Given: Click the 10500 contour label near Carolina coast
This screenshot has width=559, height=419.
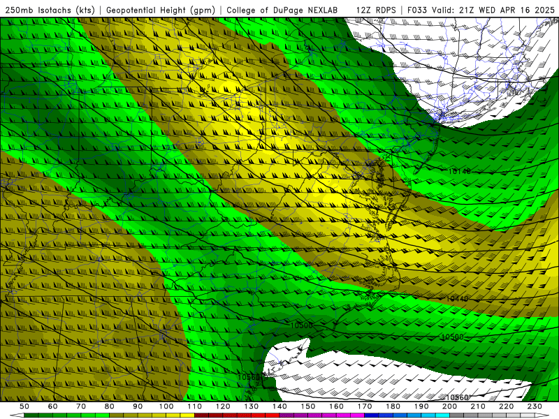Looking at the screenshot, I should click(302, 325).
